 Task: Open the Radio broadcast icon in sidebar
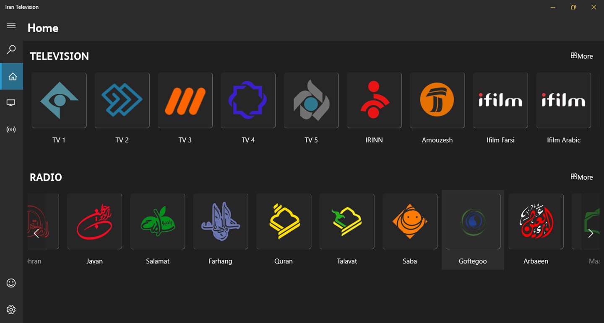click(x=11, y=129)
